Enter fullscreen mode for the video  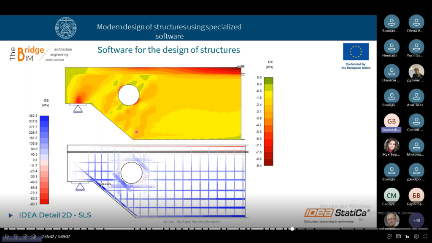[x=425, y=237]
